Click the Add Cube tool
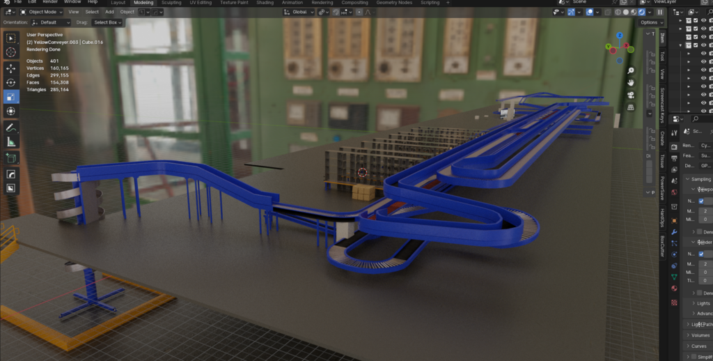 point(11,158)
